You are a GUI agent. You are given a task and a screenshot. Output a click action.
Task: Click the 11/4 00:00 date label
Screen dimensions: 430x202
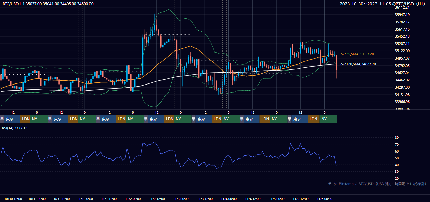coord(229,199)
